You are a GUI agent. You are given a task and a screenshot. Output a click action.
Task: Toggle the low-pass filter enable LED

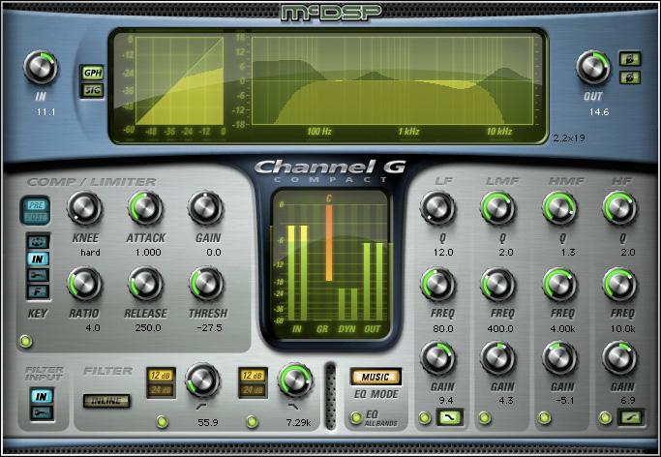pos(252,421)
